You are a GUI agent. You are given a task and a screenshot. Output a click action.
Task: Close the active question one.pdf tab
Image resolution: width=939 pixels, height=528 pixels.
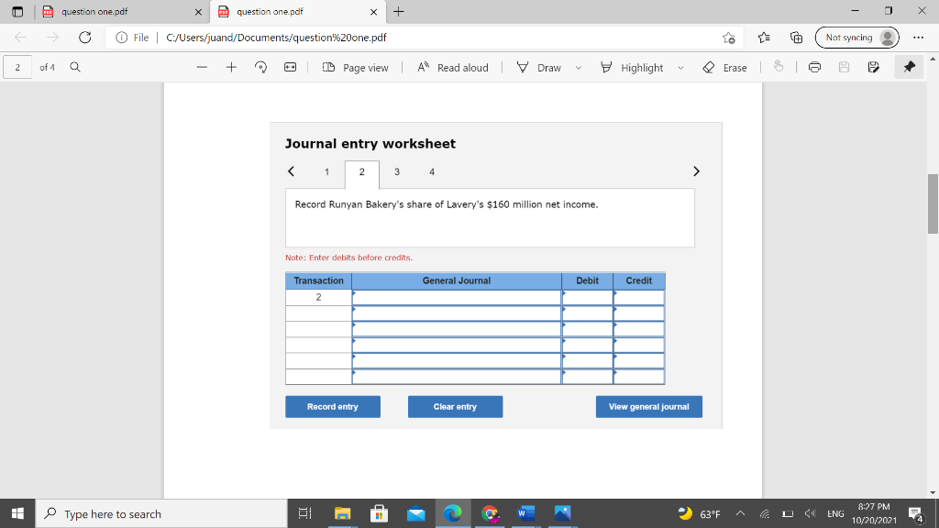(x=374, y=12)
